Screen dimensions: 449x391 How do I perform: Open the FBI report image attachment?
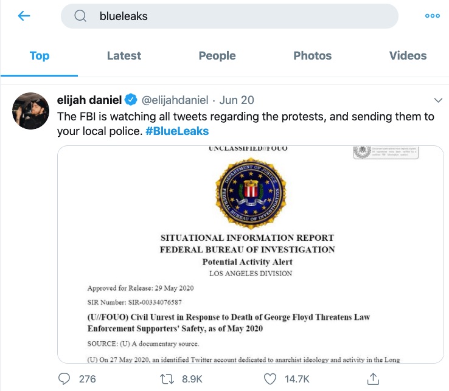click(x=251, y=254)
